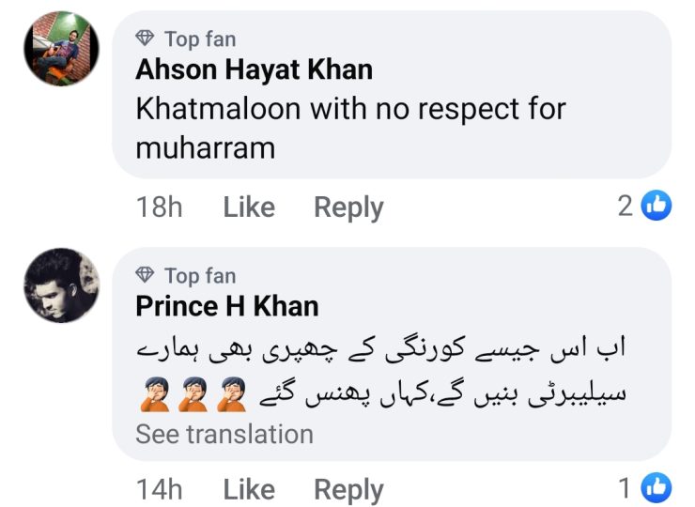Open Ahson Hayat Khan's profile picture

(x=61, y=49)
